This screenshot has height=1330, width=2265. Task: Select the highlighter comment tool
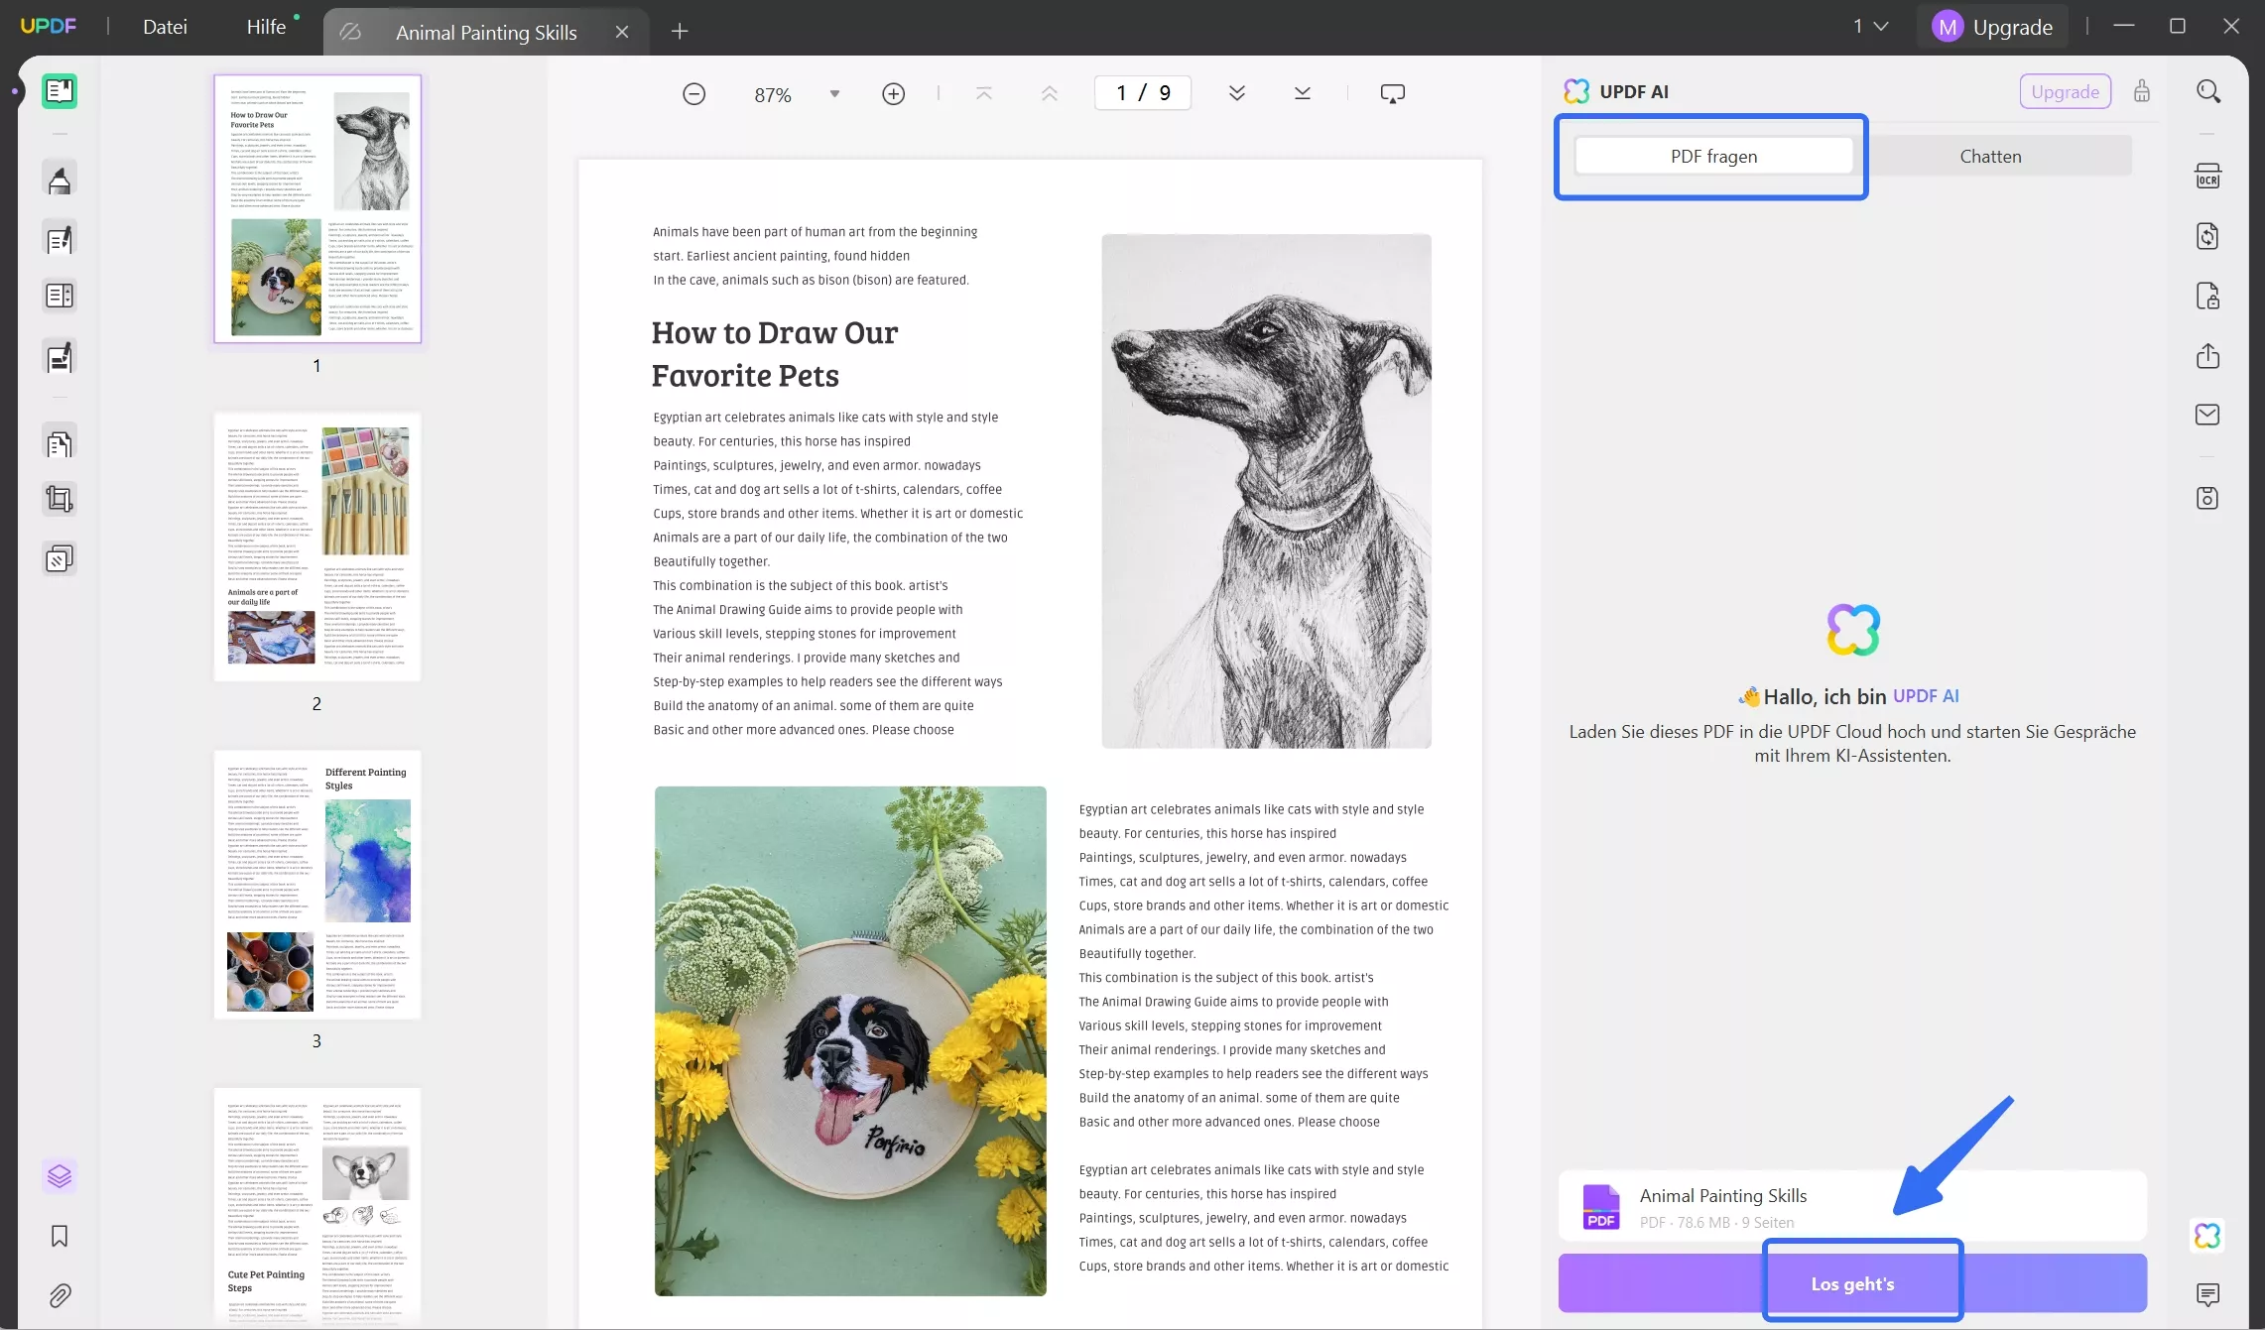point(60,180)
